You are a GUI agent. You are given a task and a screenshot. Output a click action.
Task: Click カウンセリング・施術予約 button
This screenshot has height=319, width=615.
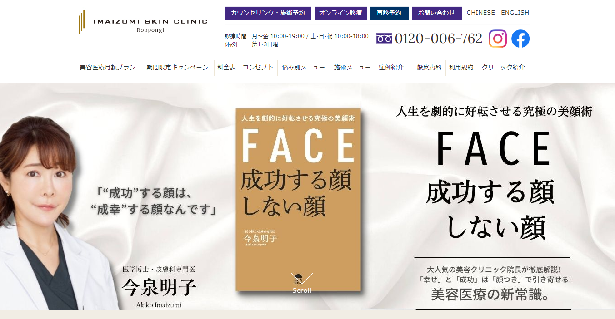pyautogui.click(x=268, y=13)
